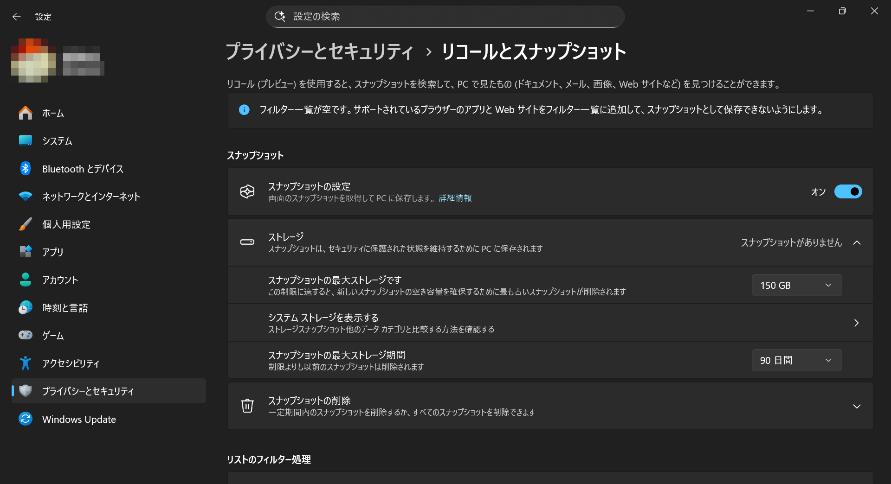Image resolution: width=891 pixels, height=484 pixels.
Task: Click the personalization brush icon
Action: pos(25,224)
